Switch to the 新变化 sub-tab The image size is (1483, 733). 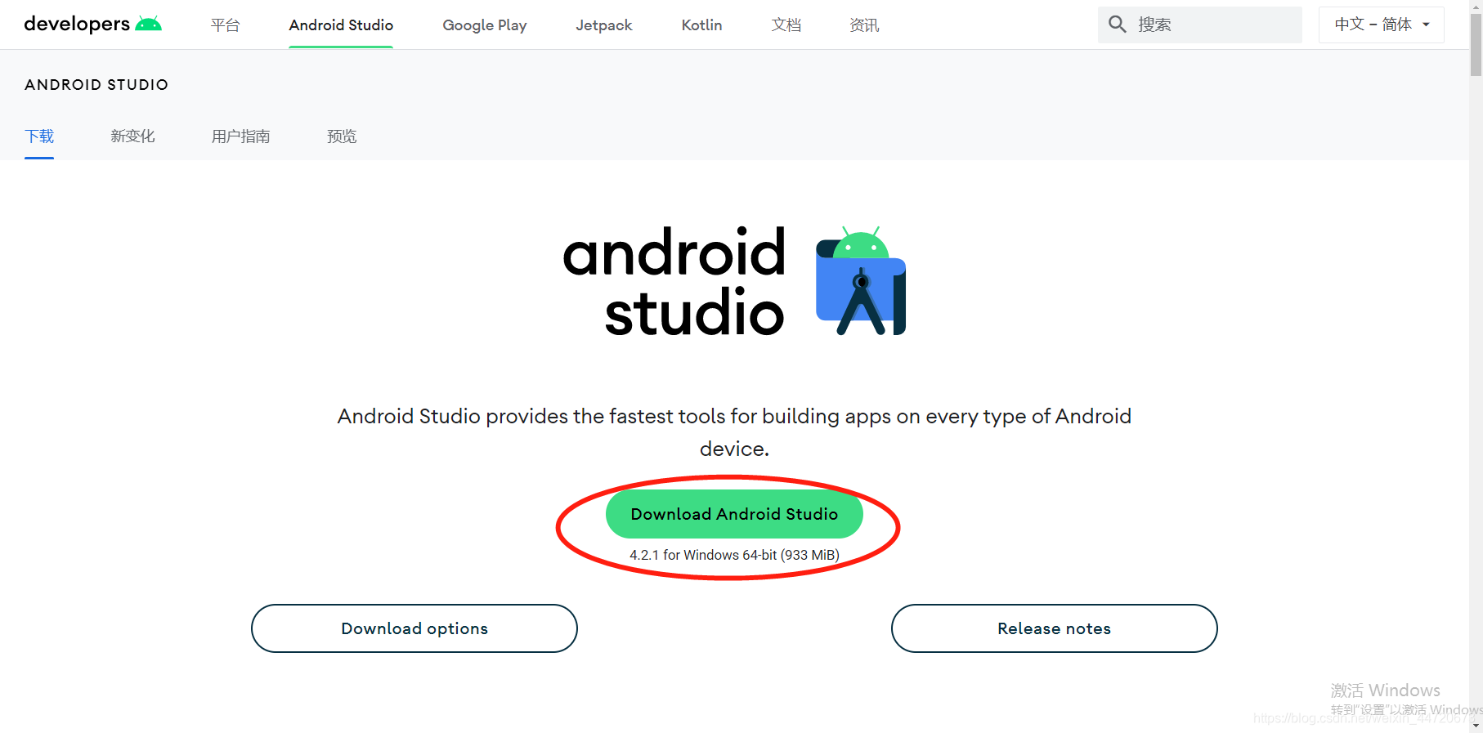[x=132, y=136]
